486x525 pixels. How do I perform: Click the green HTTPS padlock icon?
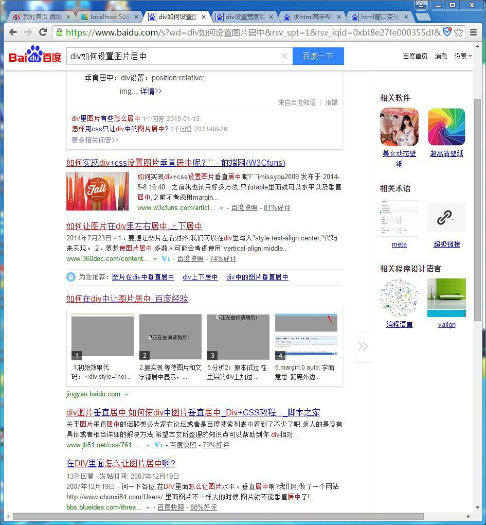pos(59,32)
